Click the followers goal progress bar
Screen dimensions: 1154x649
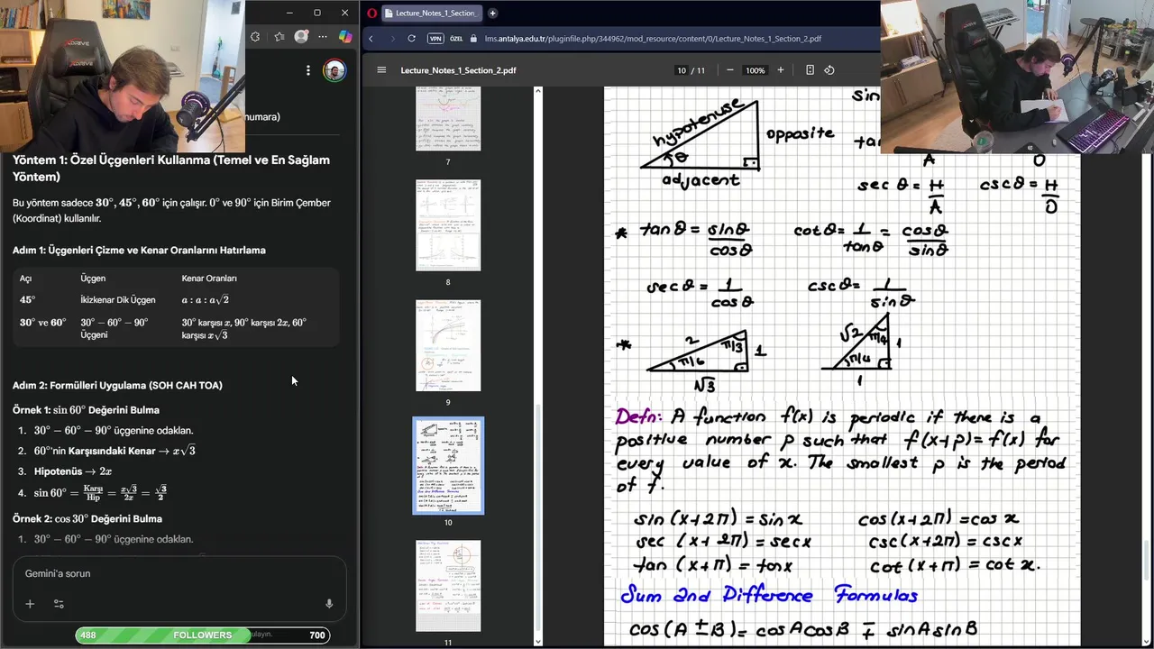click(203, 635)
